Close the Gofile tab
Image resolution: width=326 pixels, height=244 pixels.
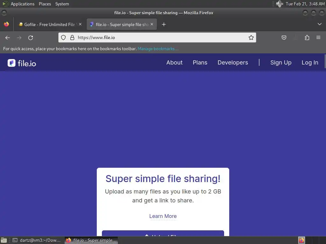click(x=80, y=24)
